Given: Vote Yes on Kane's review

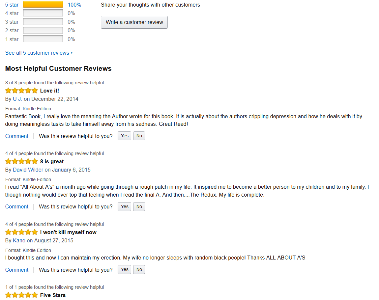Looking at the screenshot, I should click(x=124, y=270).
